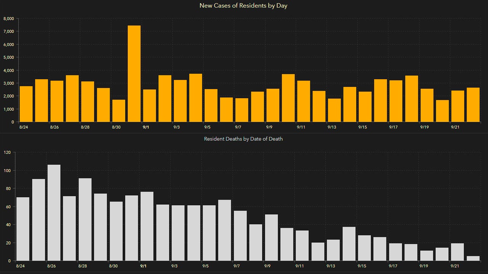Click the "New Cases of Residents by Day" title
Screen dimensions: 488x274
point(244,6)
